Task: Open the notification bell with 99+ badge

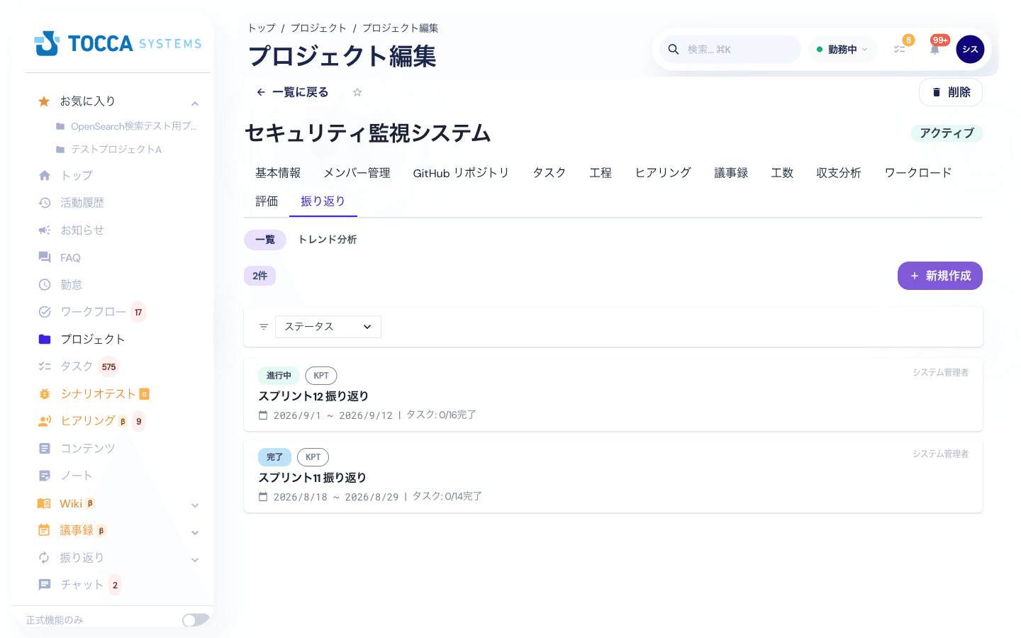Action: (934, 50)
